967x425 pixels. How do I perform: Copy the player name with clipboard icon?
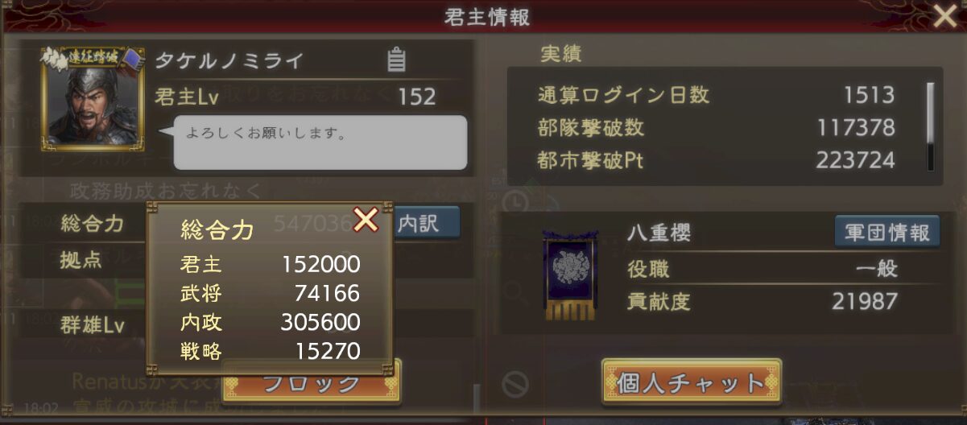[x=395, y=61]
